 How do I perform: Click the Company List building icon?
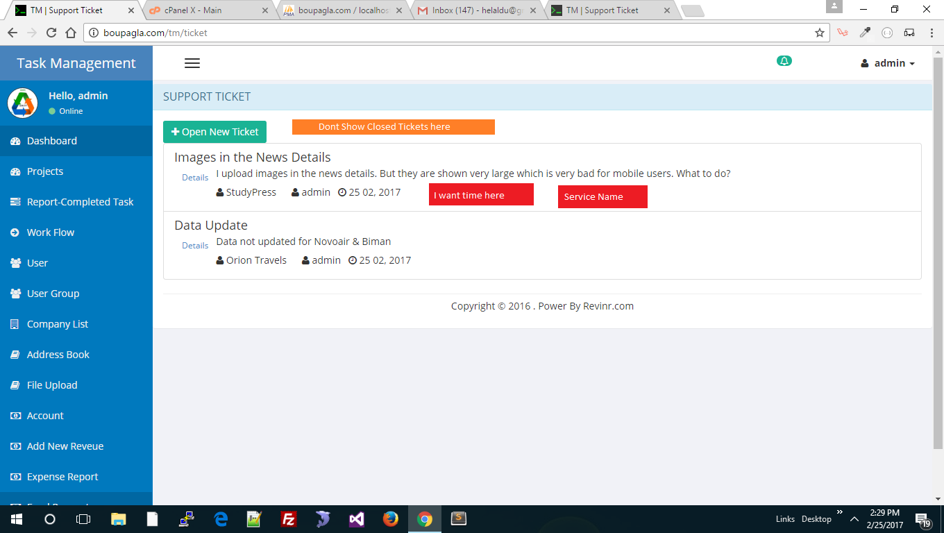pyautogui.click(x=15, y=324)
